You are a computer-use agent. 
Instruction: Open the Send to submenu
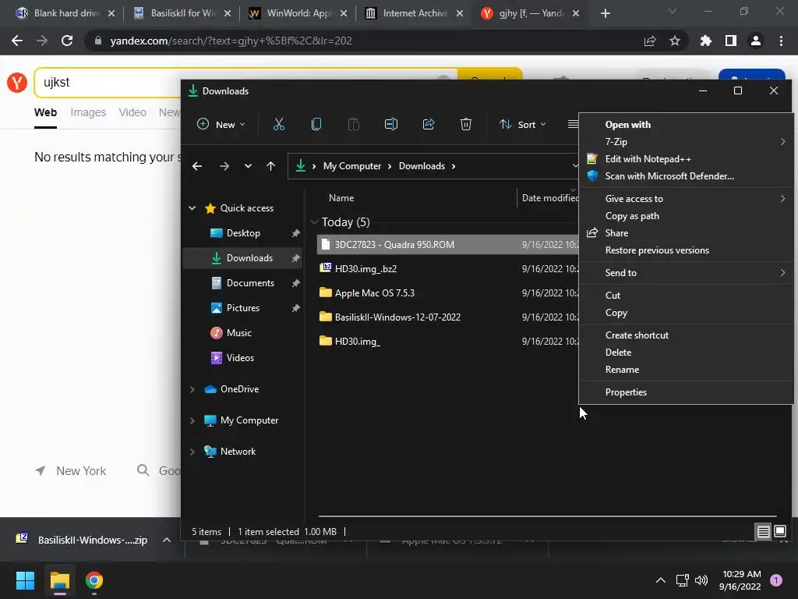686,272
